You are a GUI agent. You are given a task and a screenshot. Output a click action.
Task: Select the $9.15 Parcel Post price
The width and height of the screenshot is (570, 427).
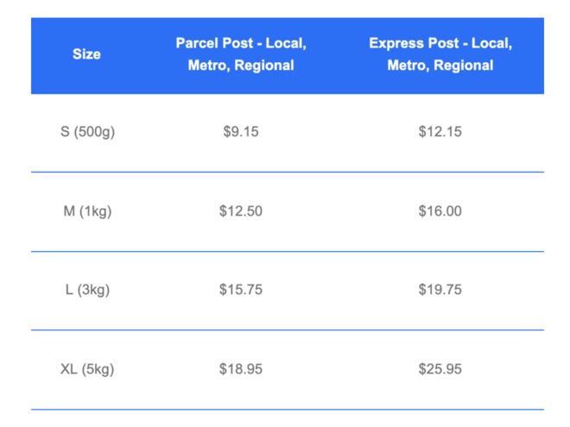point(241,131)
